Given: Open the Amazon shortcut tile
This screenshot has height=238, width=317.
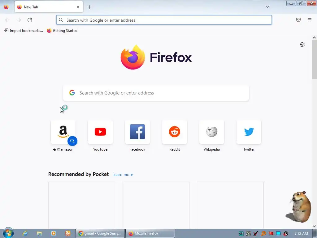Looking at the screenshot, I should point(63,132).
